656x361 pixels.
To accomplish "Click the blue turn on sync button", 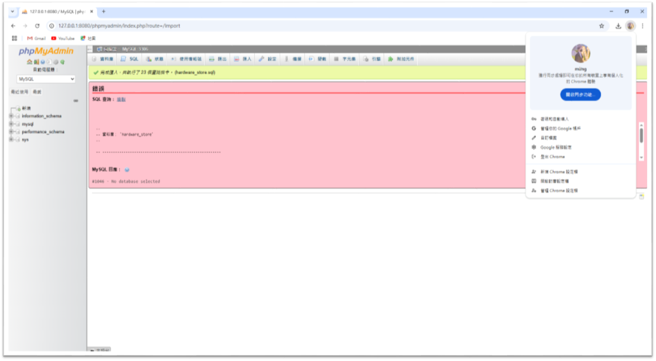I will click(580, 94).
